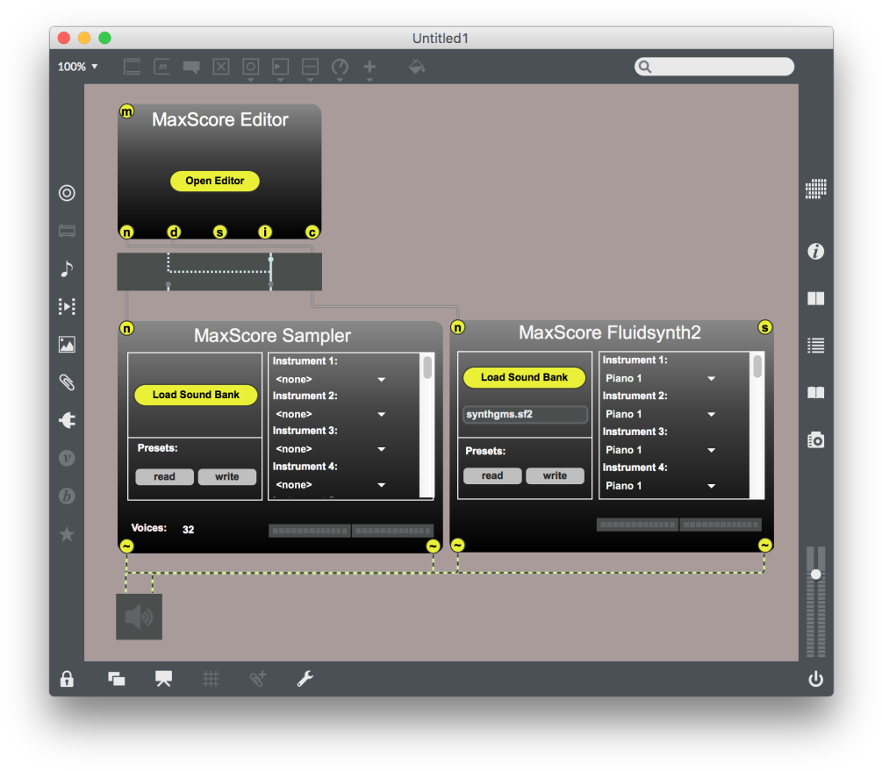This screenshot has height=771, width=882.
Task: Toggle the audio output speaker object
Action: click(139, 617)
